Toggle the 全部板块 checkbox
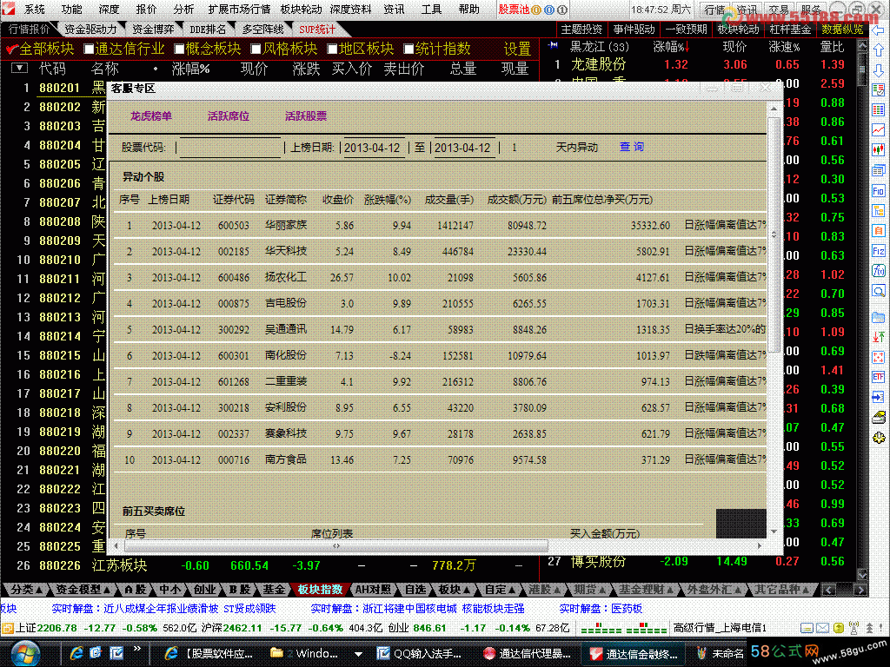 11,50
